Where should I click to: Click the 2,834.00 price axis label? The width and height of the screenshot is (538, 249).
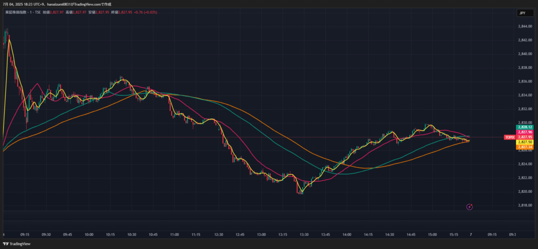pos(525,95)
